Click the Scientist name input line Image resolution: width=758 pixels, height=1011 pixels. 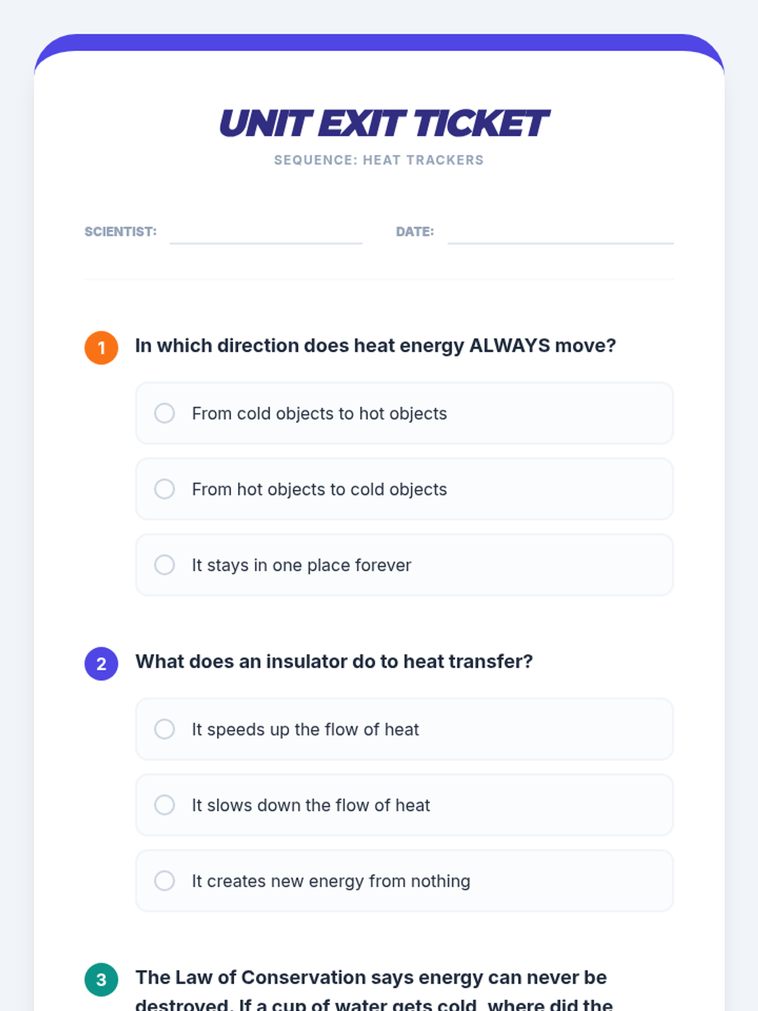tap(266, 233)
